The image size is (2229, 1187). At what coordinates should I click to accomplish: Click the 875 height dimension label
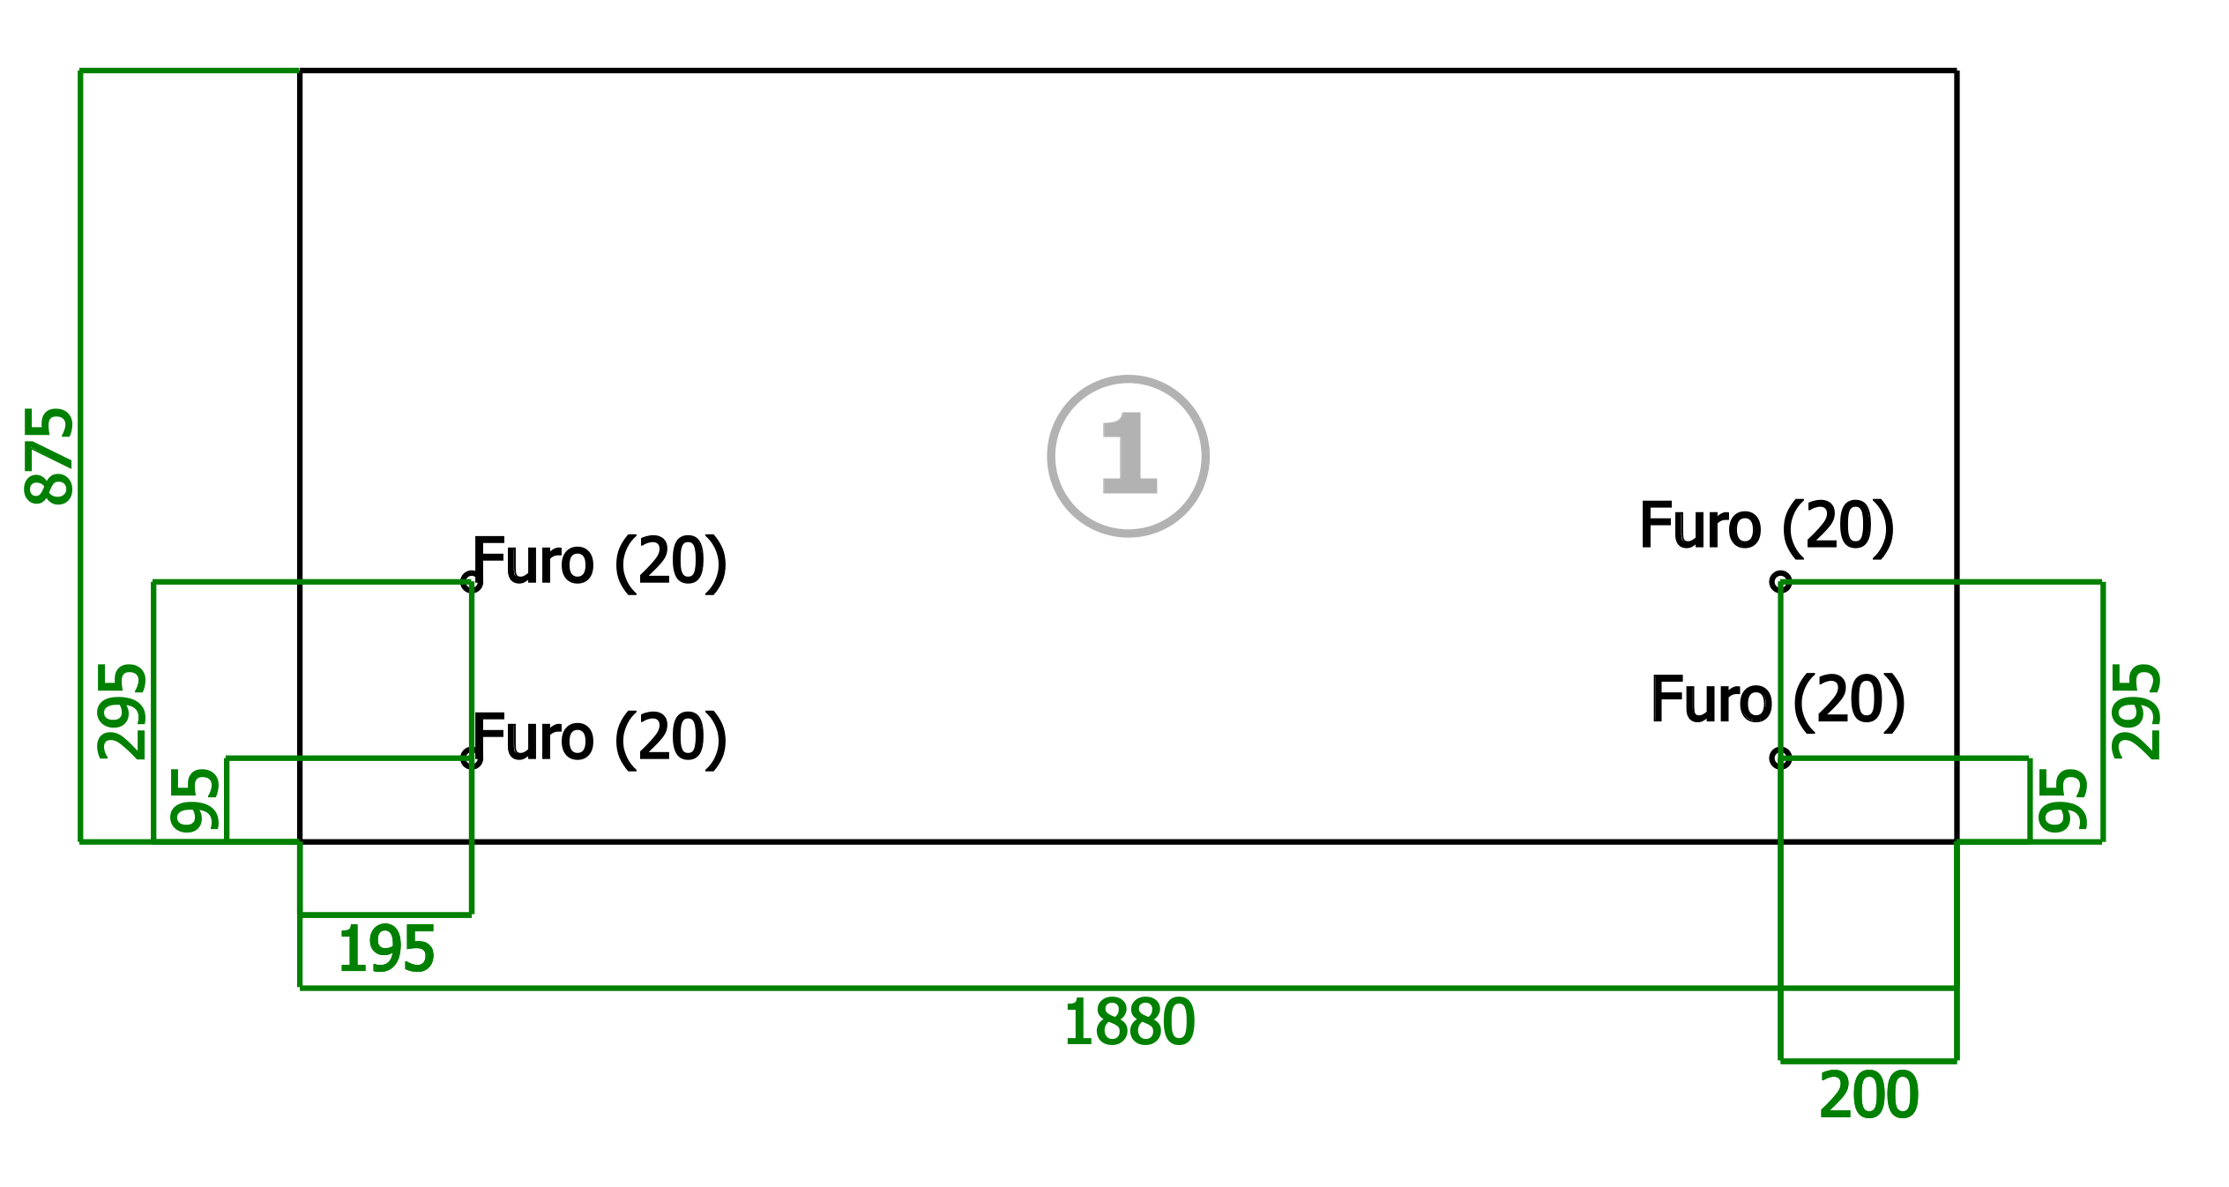49,456
